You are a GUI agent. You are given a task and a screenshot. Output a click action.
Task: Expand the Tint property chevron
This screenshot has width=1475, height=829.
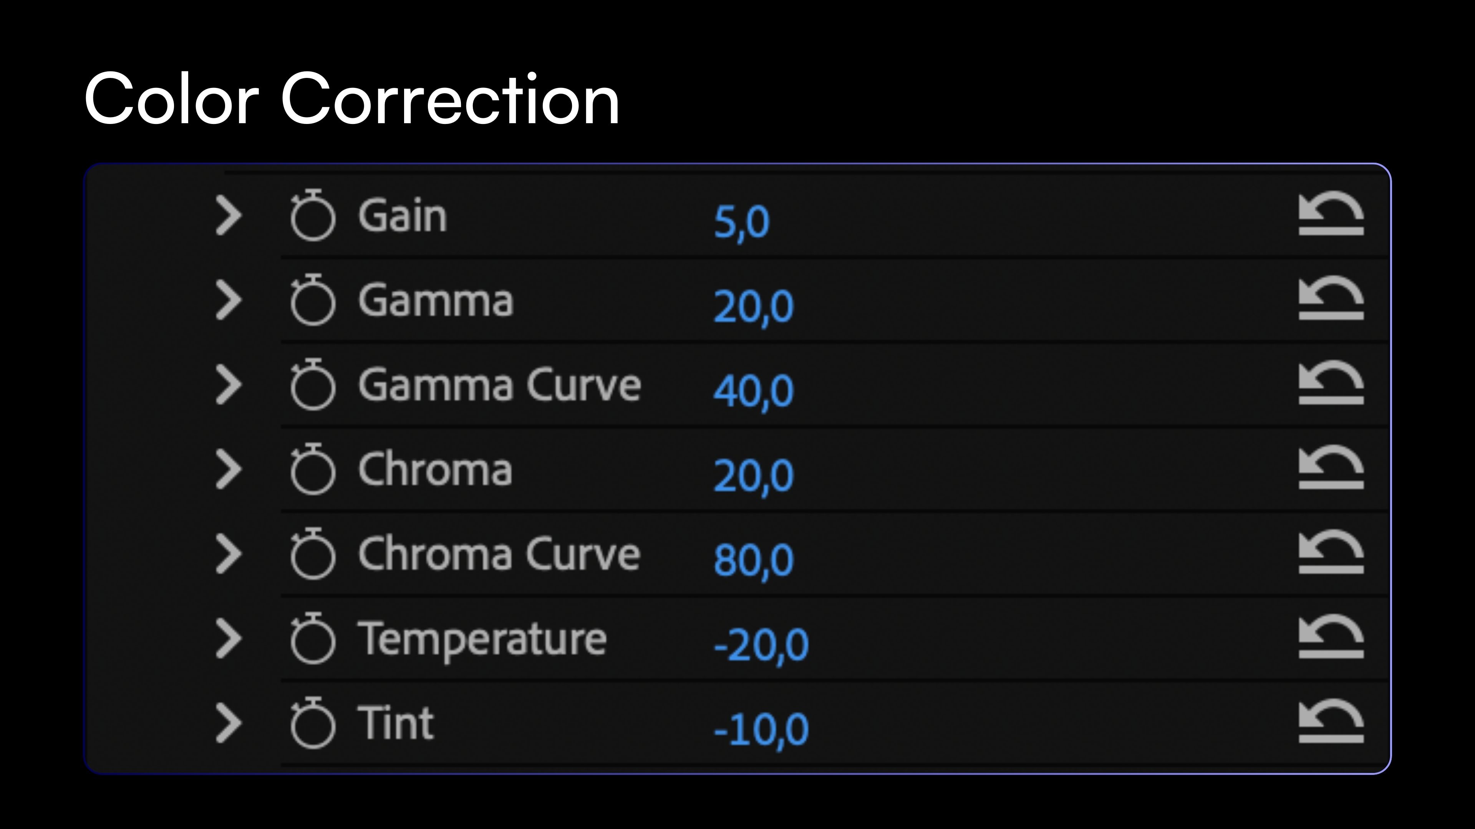click(229, 723)
